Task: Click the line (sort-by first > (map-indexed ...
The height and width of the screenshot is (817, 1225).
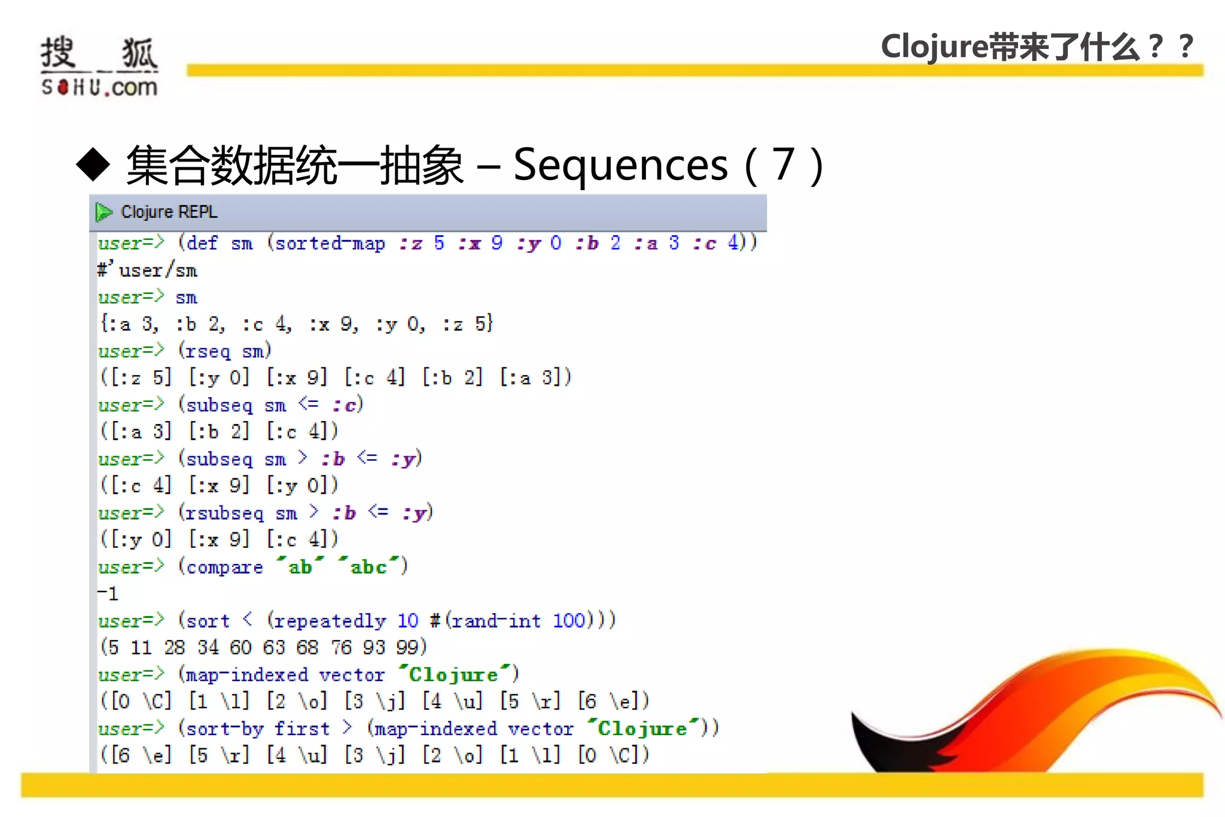Action: [409, 728]
